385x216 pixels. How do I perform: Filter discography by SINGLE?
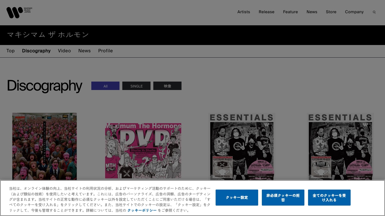pos(136,86)
